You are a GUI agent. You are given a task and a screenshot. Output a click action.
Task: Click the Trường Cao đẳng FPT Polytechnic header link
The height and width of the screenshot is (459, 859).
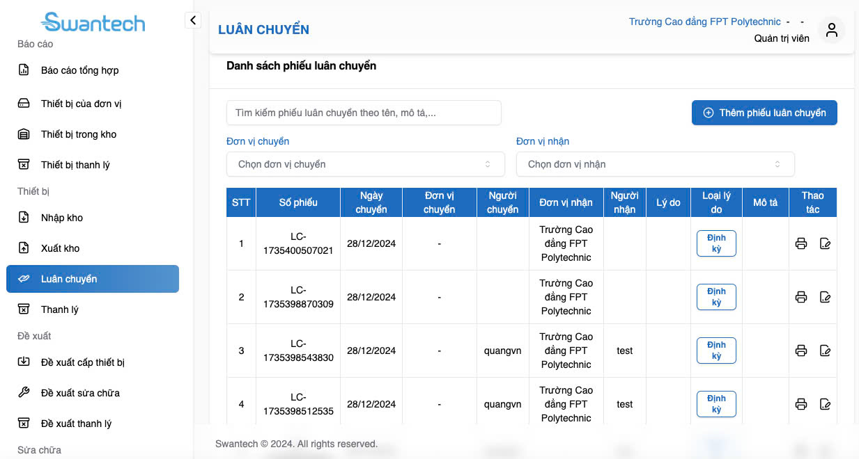tap(704, 22)
